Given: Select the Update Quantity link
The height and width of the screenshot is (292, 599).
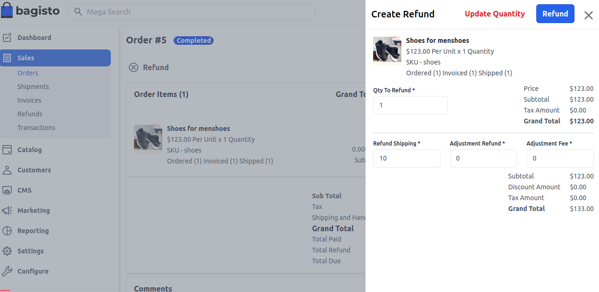Looking at the screenshot, I should [494, 14].
